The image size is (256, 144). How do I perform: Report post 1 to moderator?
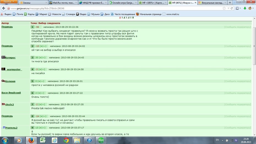pos(238,27)
